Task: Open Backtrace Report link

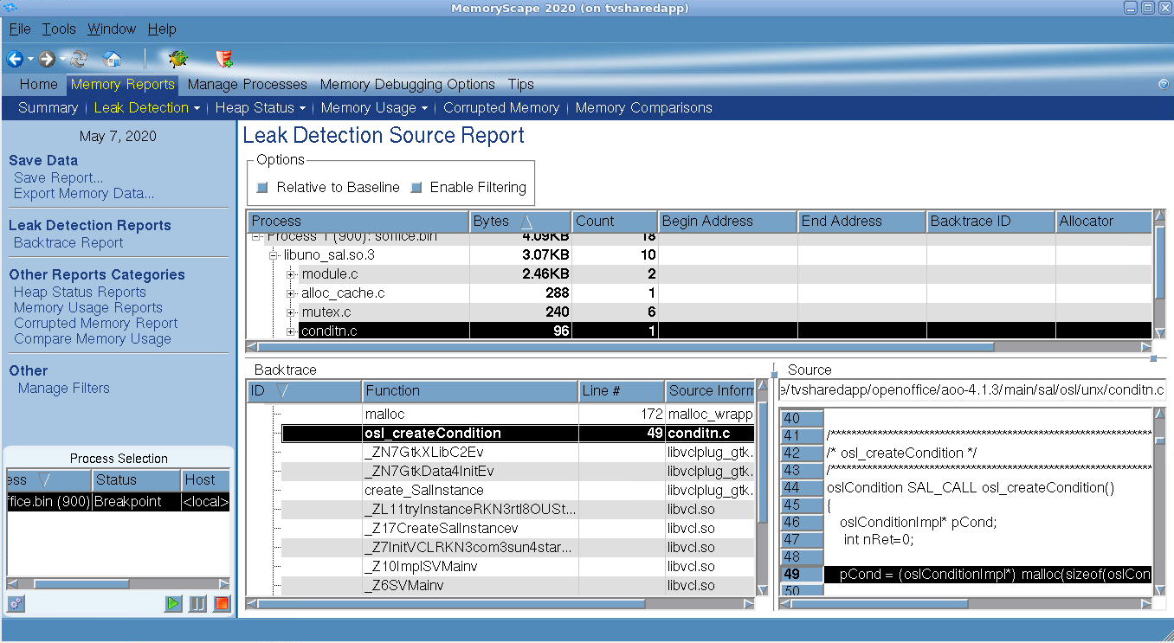Action: (x=68, y=243)
